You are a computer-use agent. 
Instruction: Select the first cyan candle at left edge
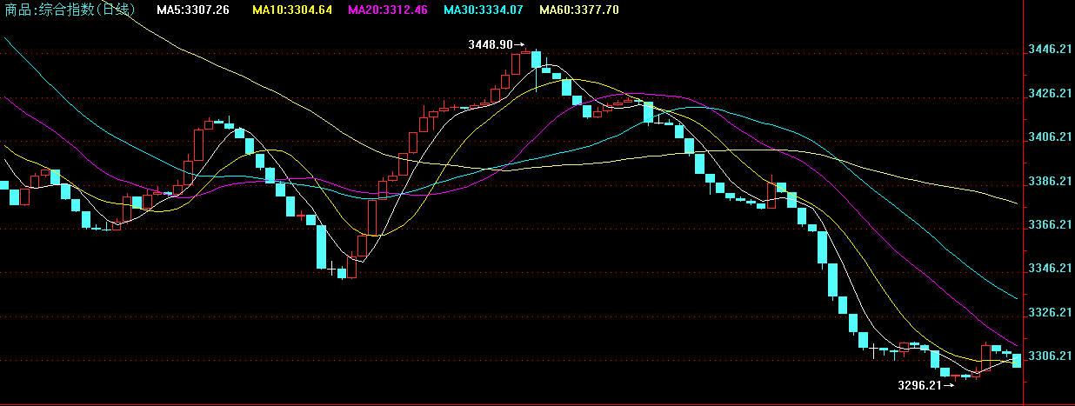[3, 185]
